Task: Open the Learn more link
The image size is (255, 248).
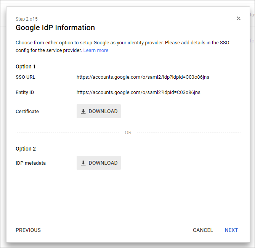Action: (x=96, y=50)
